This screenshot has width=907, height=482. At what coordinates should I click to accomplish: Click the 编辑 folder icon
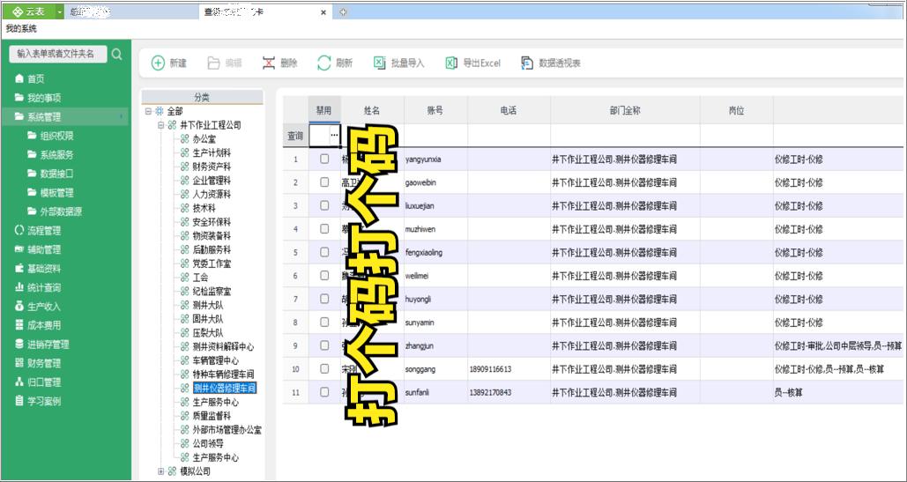[x=213, y=63]
